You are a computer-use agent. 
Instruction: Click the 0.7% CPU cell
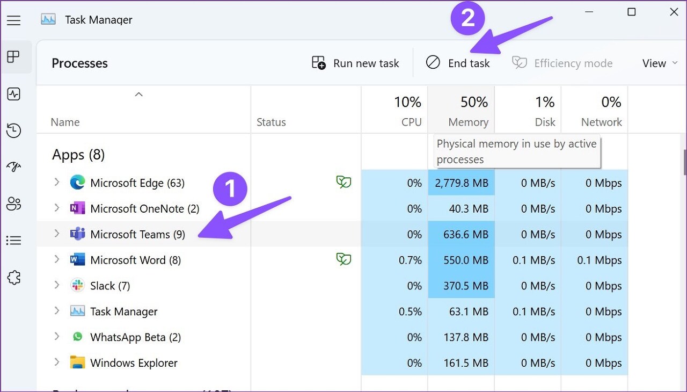[394, 260]
